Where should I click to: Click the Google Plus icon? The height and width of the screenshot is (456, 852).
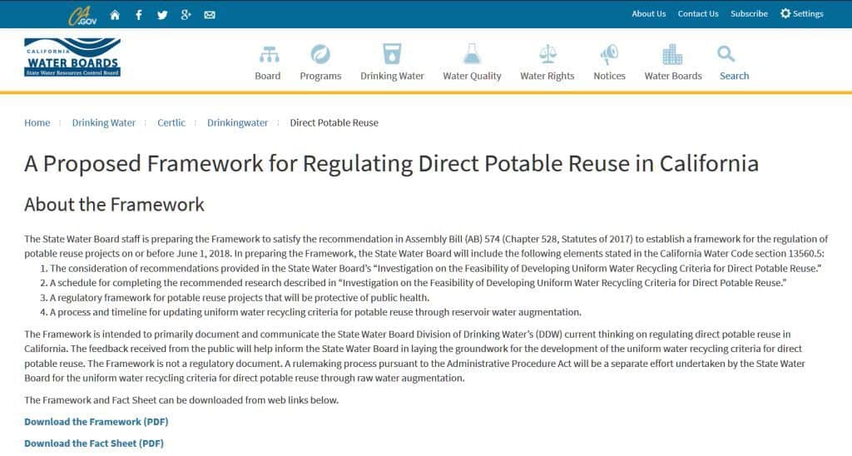pos(186,14)
